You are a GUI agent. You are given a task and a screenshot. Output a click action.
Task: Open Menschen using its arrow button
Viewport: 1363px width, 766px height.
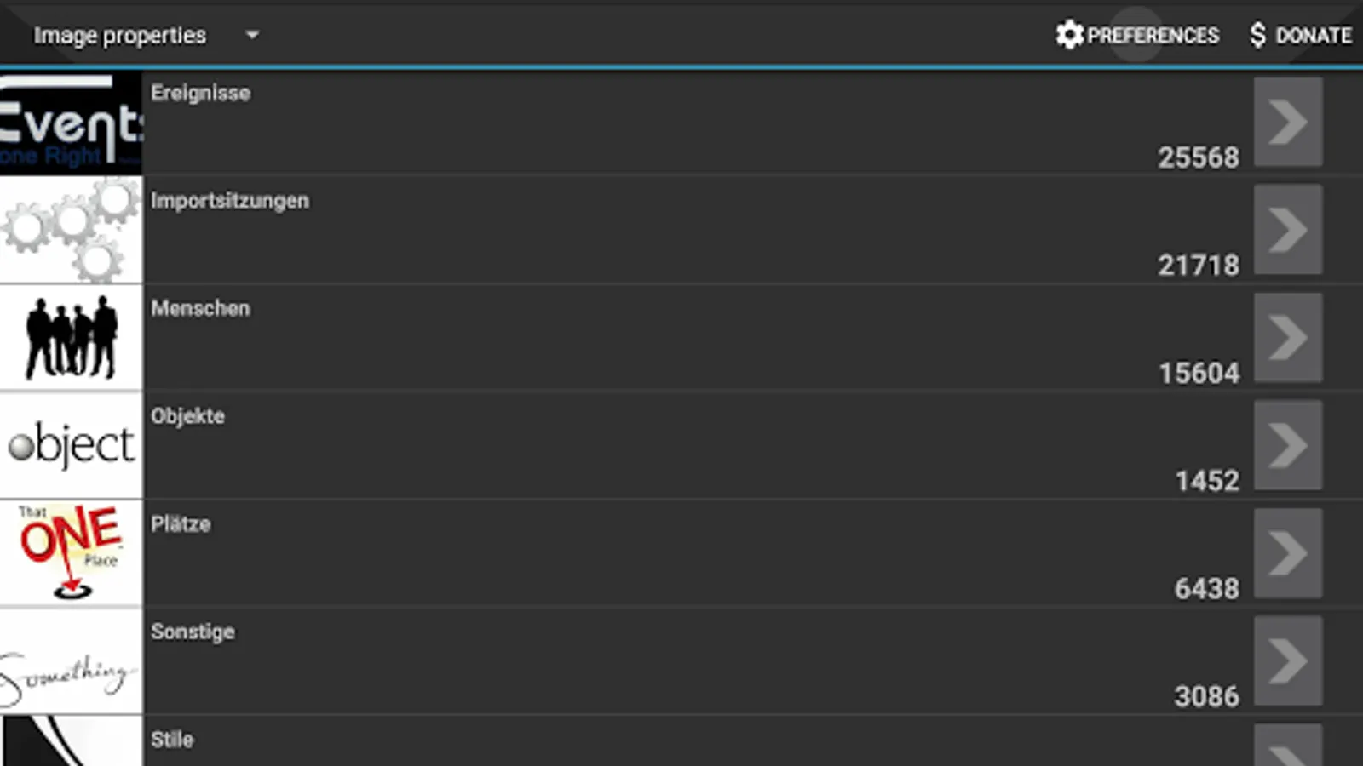coord(1287,338)
